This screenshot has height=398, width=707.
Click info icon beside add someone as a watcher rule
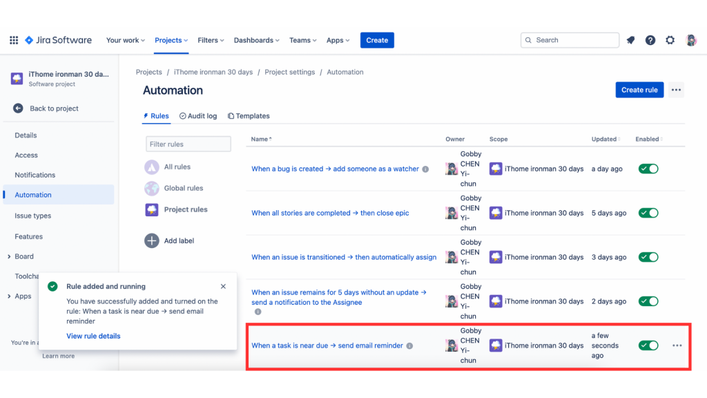(425, 169)
